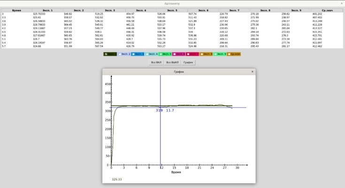Close the График plot window
345x188 pixels.
pyautogui.click(x=252, y=72)
